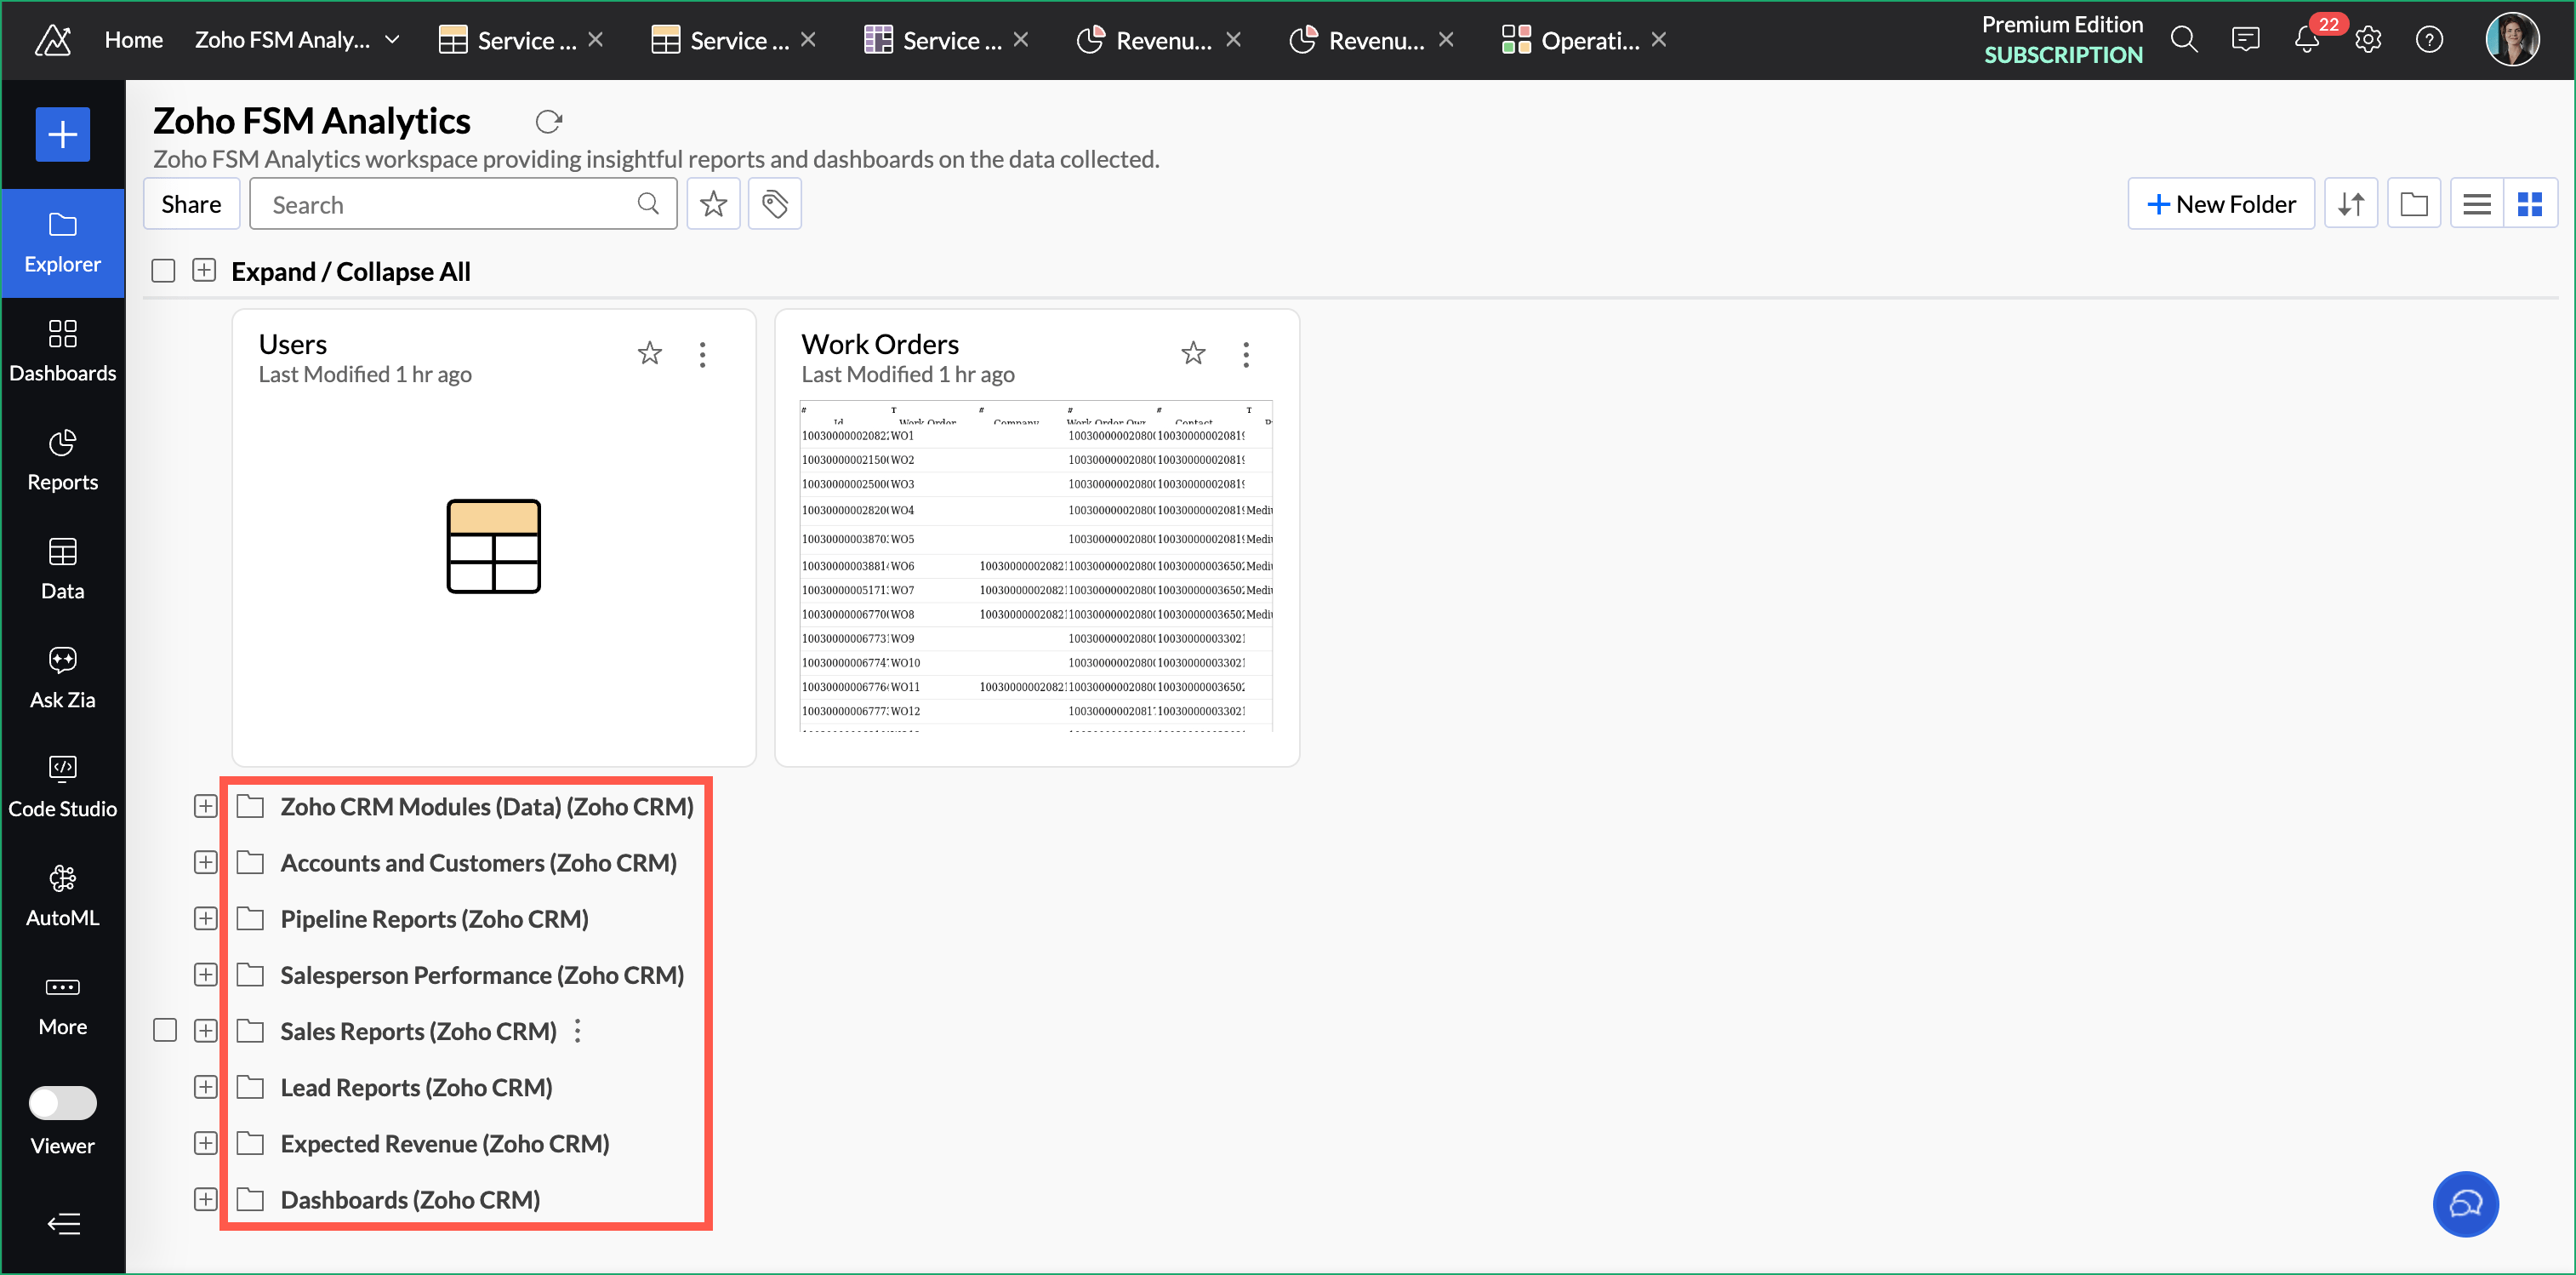Viewport: 2576px width, 1275px height.
Task: Open Zoho FSM Analytics workspace dropdown arrow
Action: (x=392, y=40)
